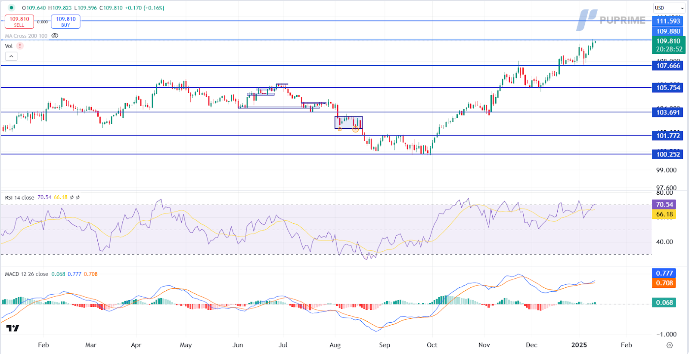Click the Mar label on time axis

(90, 345)
